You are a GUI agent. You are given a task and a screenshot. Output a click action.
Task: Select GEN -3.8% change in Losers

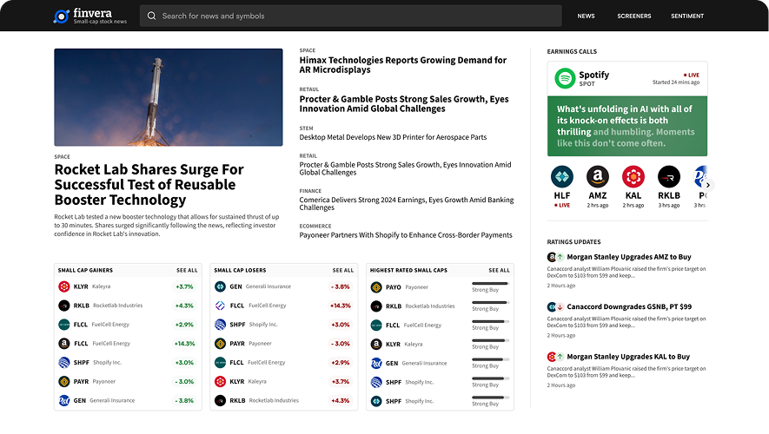341,286
